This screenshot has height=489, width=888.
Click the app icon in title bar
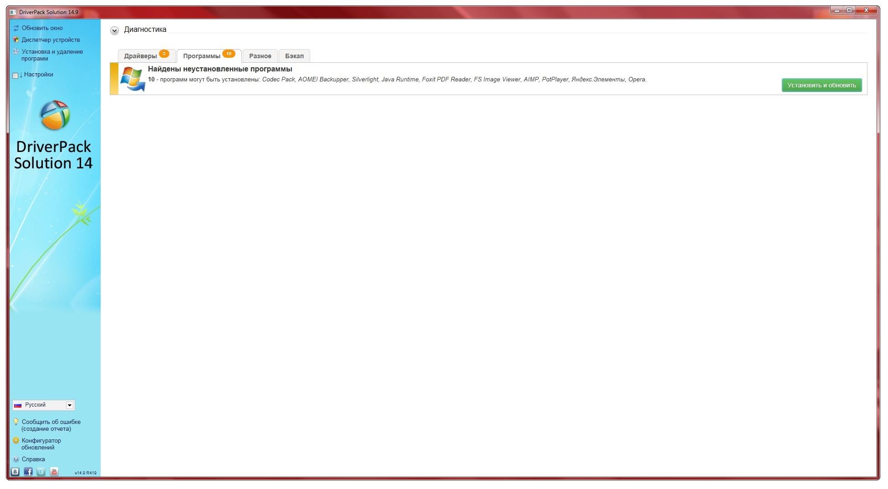click(x=13, y=12)
